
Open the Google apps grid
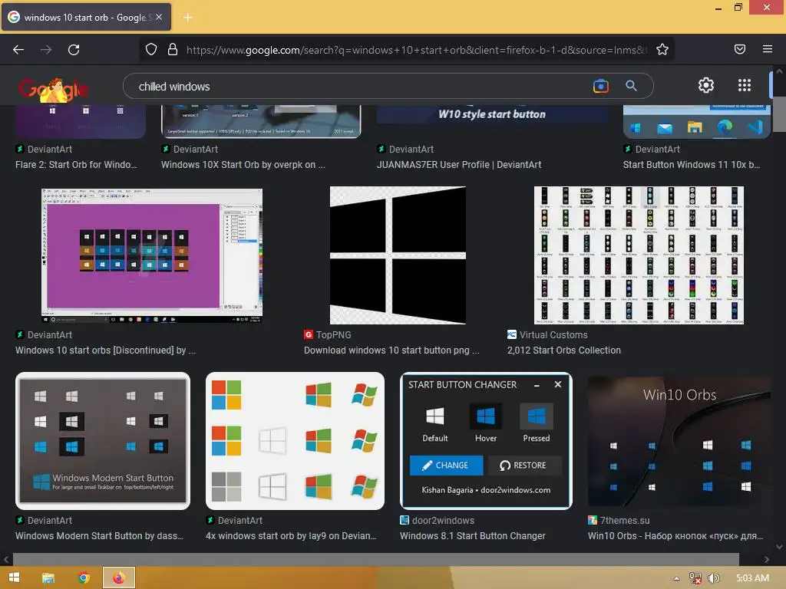click(x=745, y=86)
